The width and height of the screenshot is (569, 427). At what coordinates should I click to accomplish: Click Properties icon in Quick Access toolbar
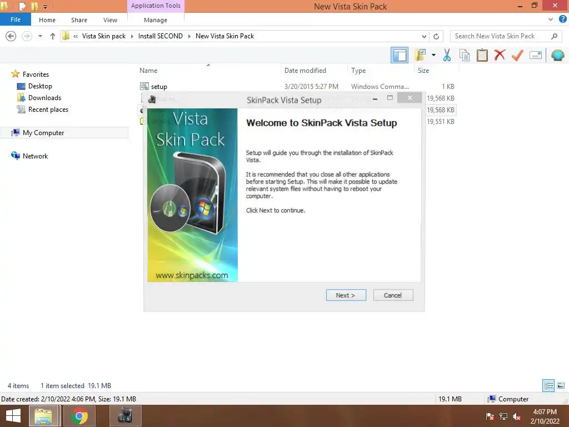point(22,6)
